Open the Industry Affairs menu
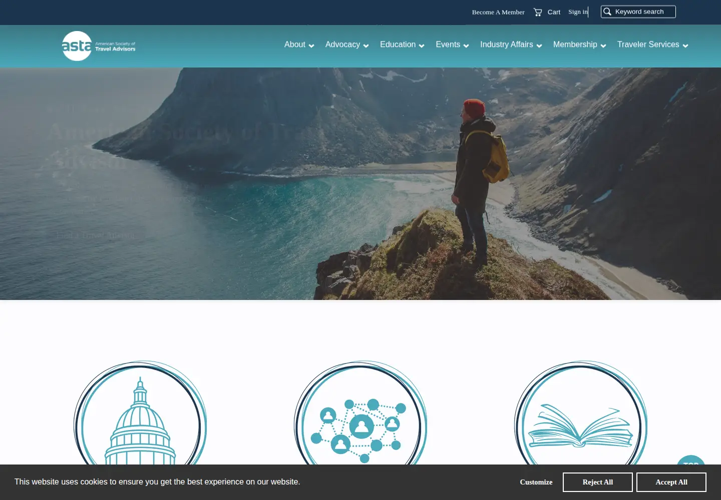Screen dimensions: 721x500 click(506, 44)
